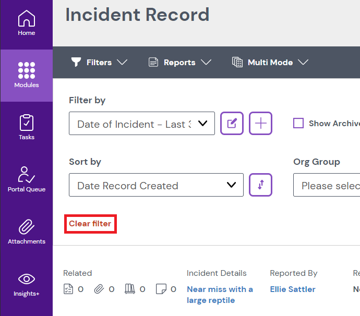Click the Clear filter link
Viewport: 360px width, 316px height.
point(90,224)
